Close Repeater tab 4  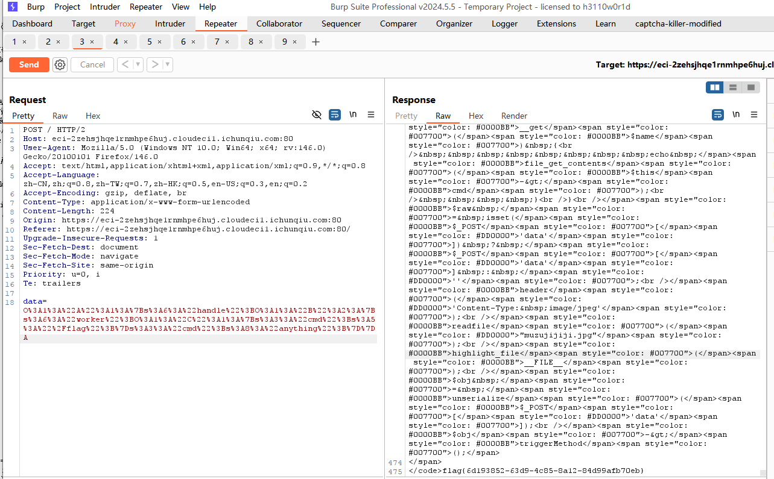pos(125,42)
